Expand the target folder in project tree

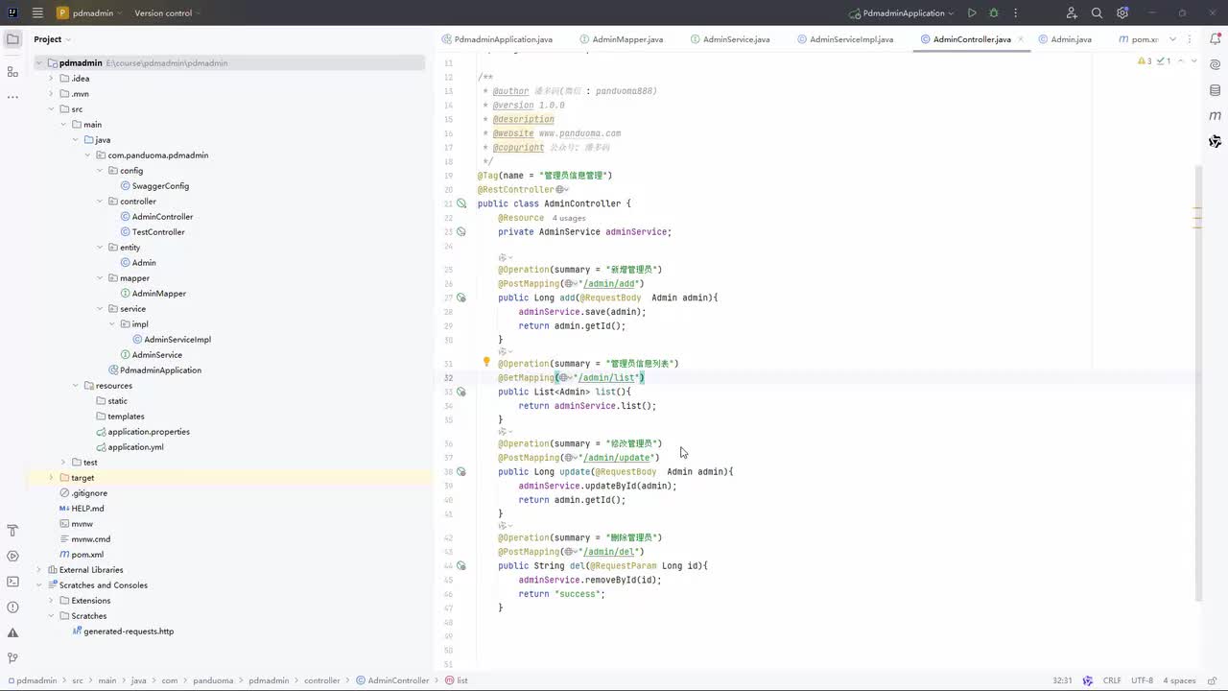pos(52,478)
